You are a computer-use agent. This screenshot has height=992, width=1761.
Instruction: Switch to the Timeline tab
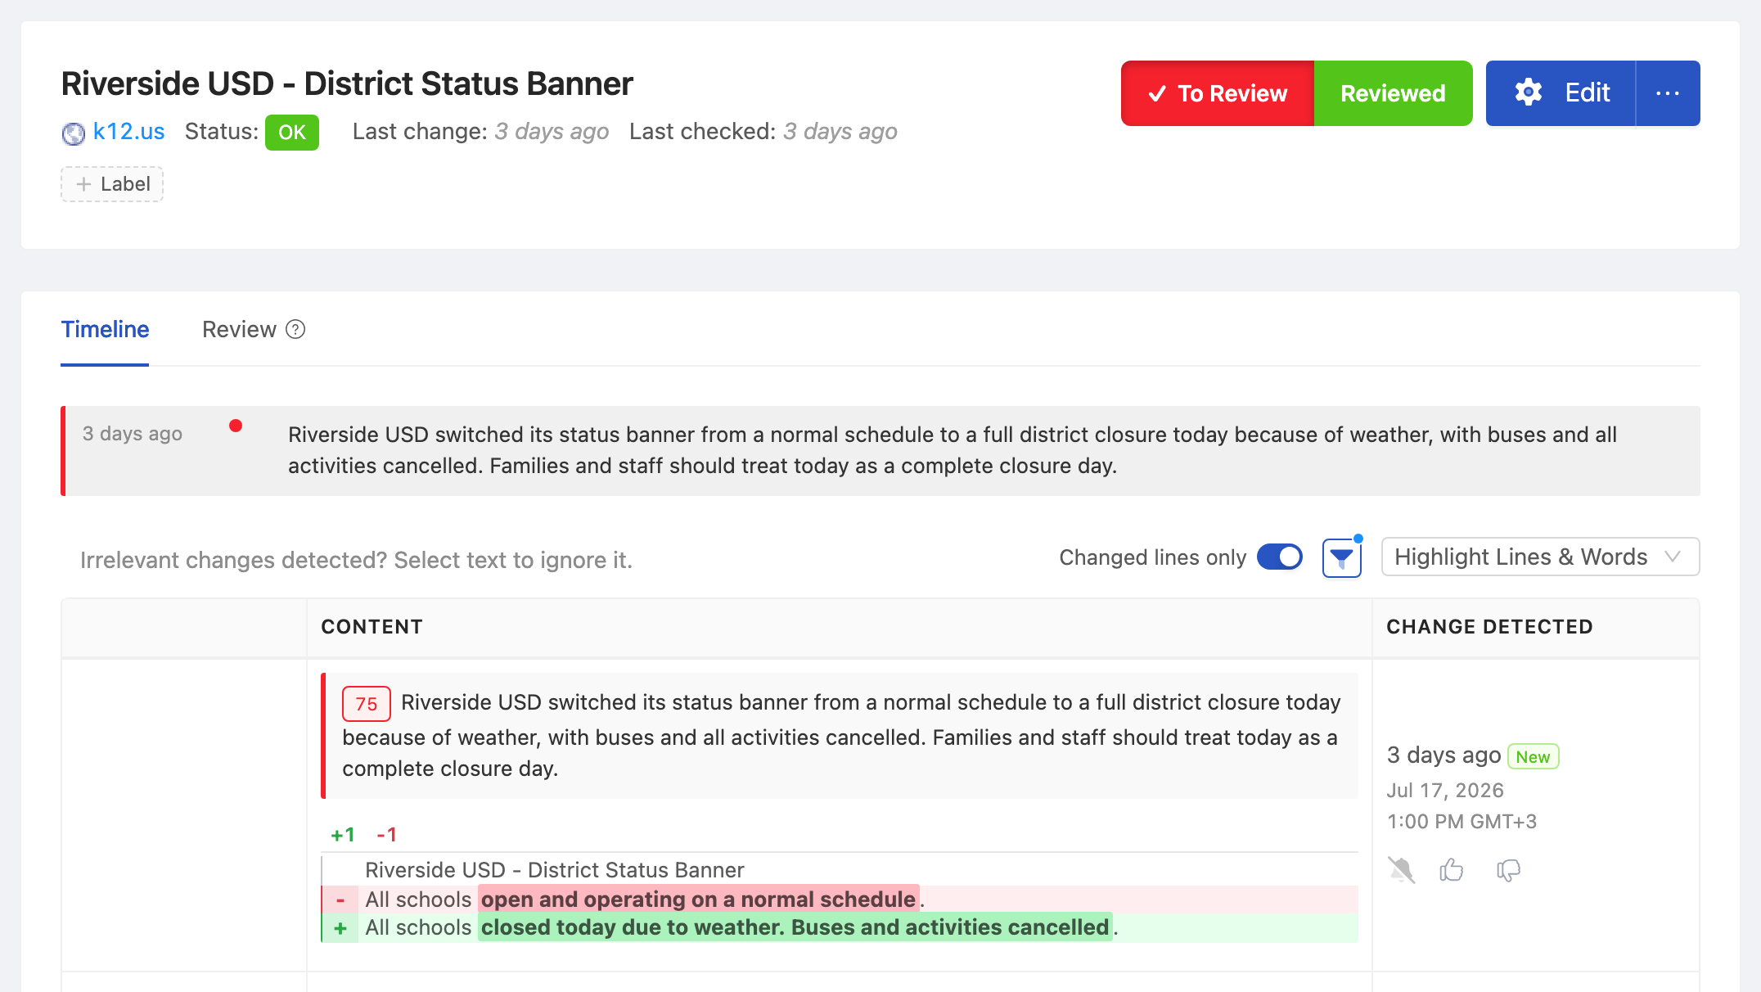coord(105,329)
